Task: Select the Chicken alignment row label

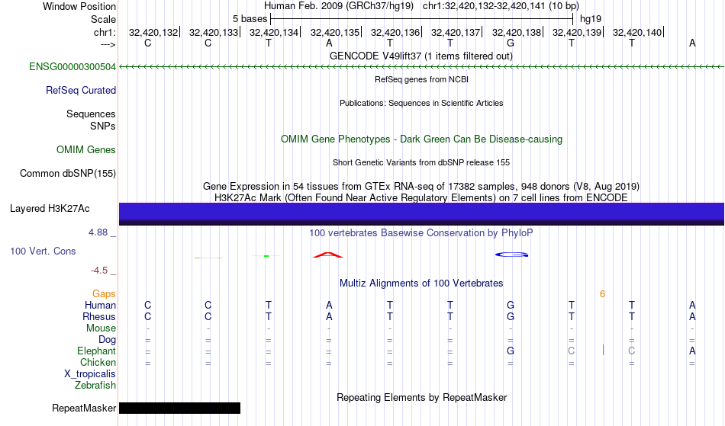Action: [98, 363]
